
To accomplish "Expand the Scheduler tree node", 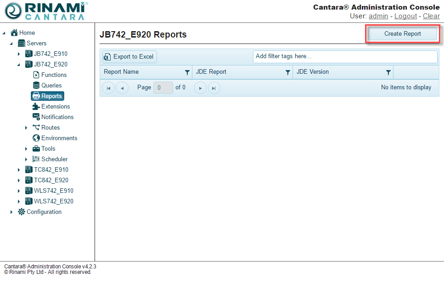I will click(x=26, y=159).
